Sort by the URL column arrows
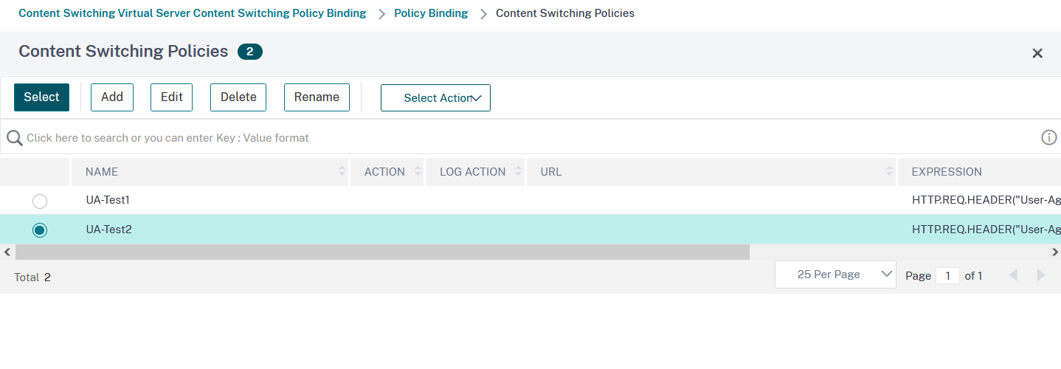The width and height of the screenshot is (1061, 369). [889, 172]
